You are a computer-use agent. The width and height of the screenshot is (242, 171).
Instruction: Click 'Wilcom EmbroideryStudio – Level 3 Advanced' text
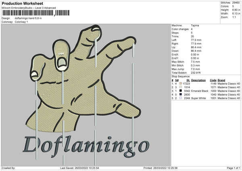coord(29,8)
